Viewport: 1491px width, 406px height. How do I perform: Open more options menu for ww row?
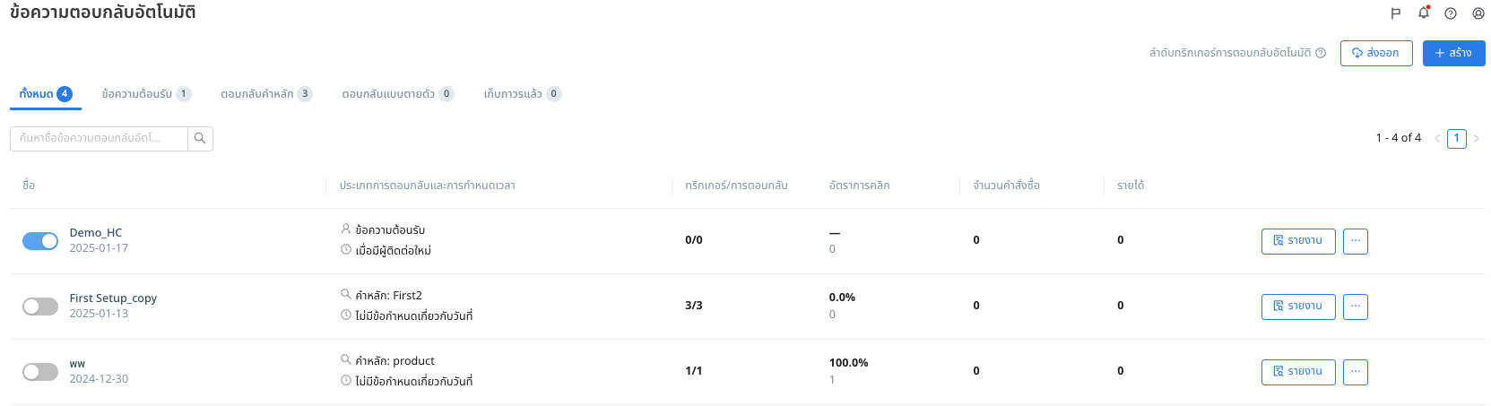coord(1356,372)
